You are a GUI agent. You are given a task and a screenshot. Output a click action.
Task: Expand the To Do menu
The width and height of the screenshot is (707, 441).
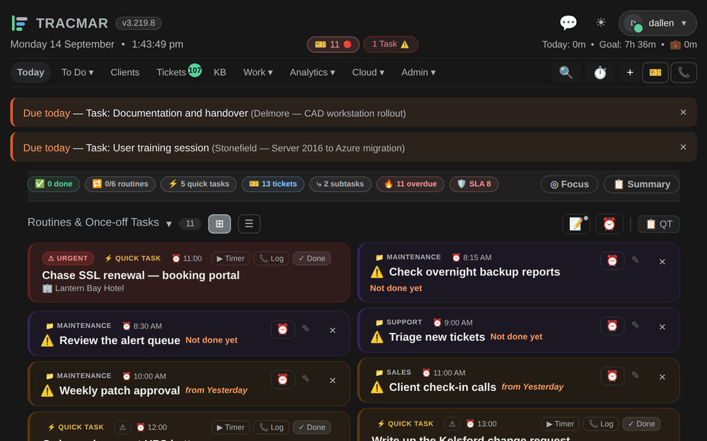coord(77,73)
